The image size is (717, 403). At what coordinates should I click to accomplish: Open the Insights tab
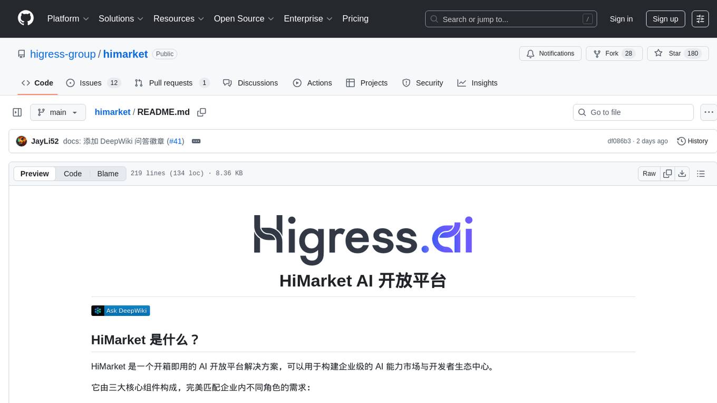[477, 83]
